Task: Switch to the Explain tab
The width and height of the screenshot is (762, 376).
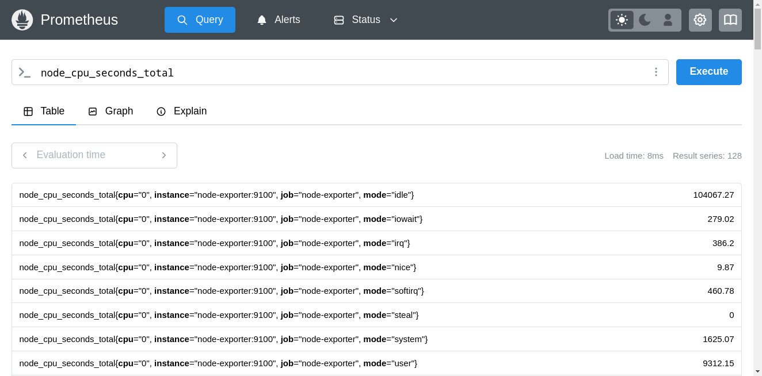Action: (x=181, y=112)
